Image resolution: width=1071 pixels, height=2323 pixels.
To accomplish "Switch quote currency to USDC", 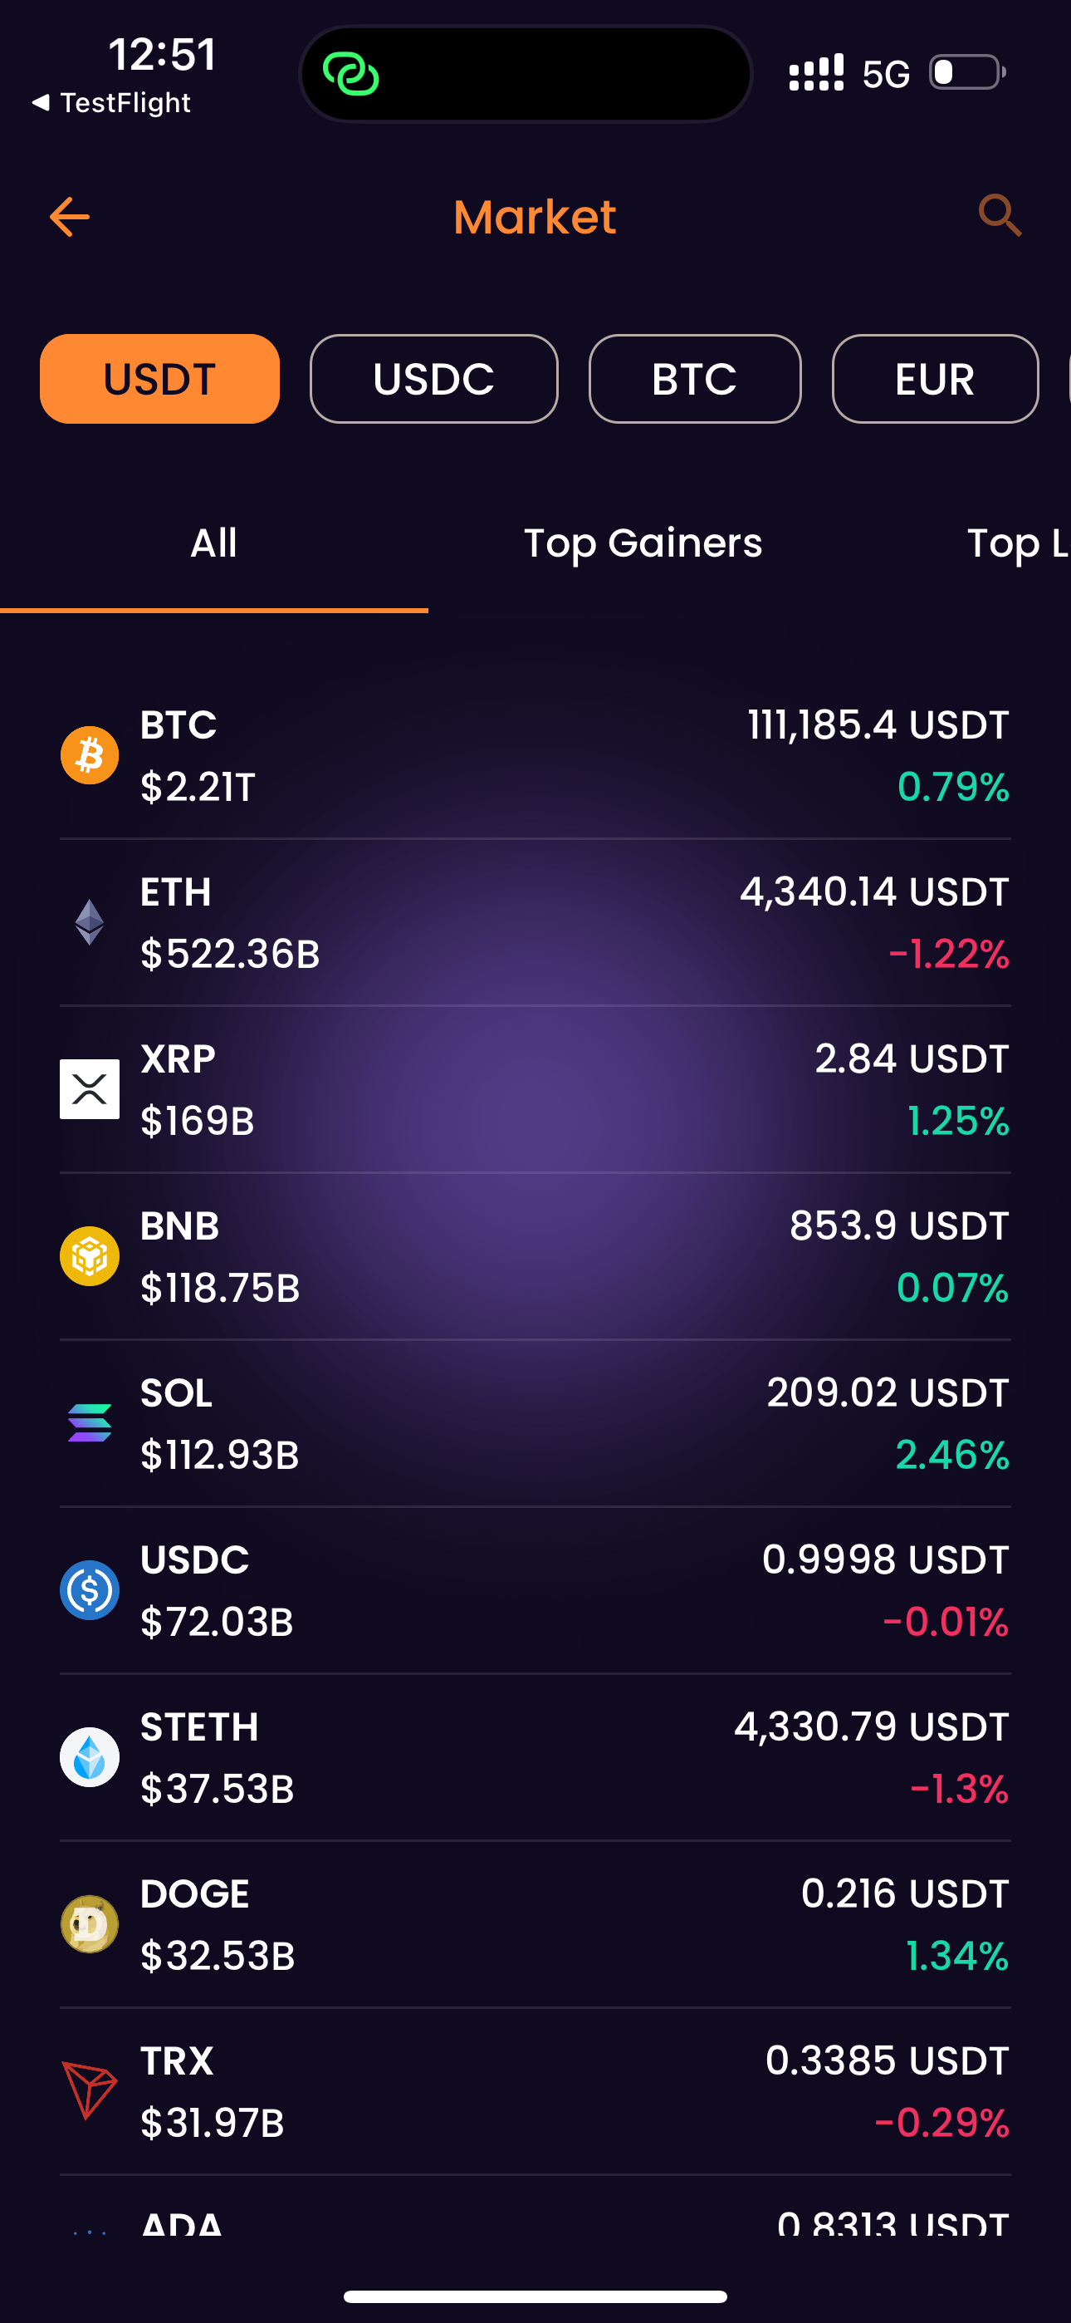I will (433, 379).
